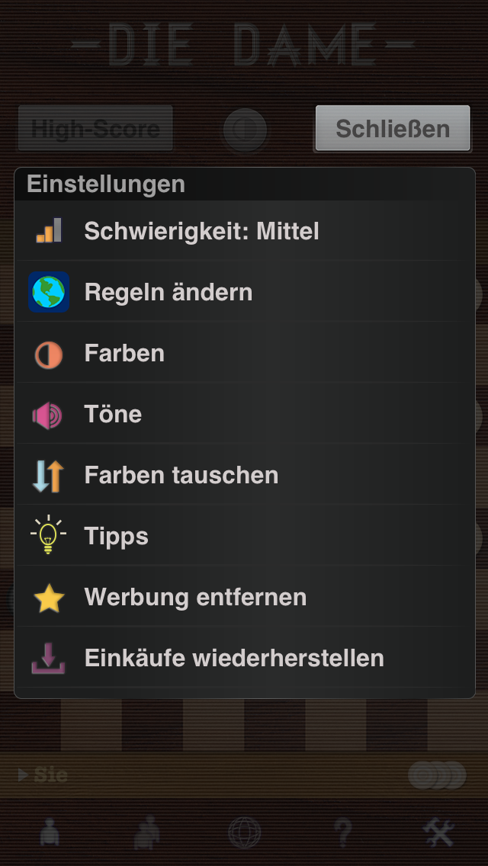Image resolution: width=488 pixels, height=866 pixels.
Task: Click the difficulty bars icon
Action: [49, 231]
